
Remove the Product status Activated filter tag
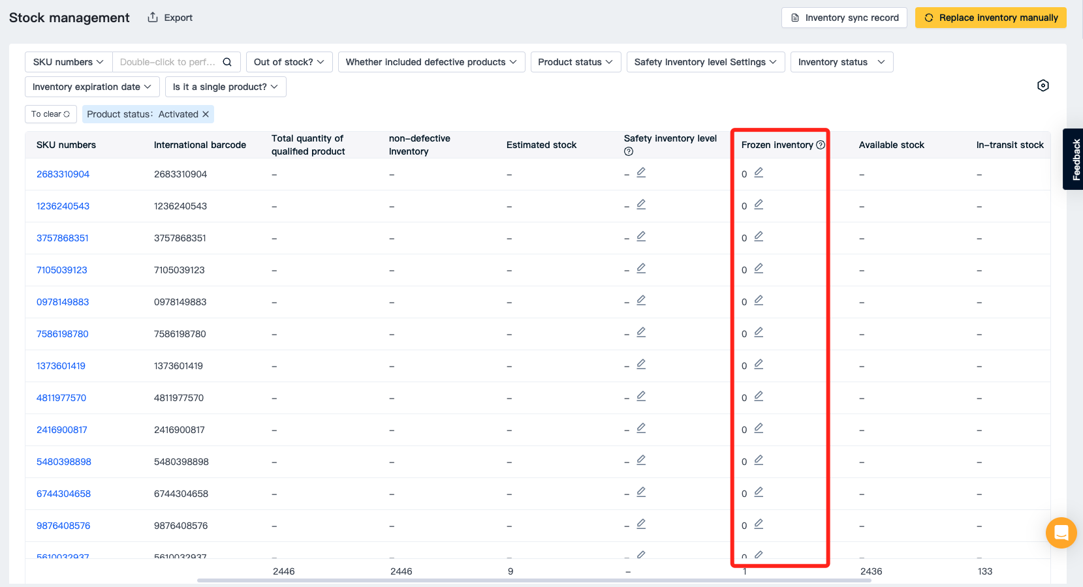(x=206, y=114)
